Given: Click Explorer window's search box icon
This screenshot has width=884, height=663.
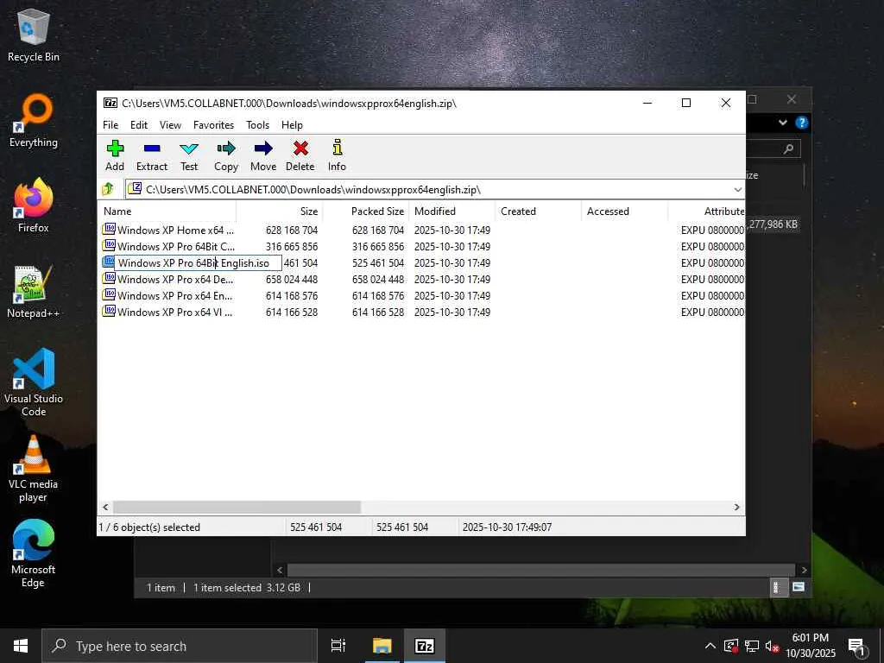Looking at the screenshot, I should (788, 148).
